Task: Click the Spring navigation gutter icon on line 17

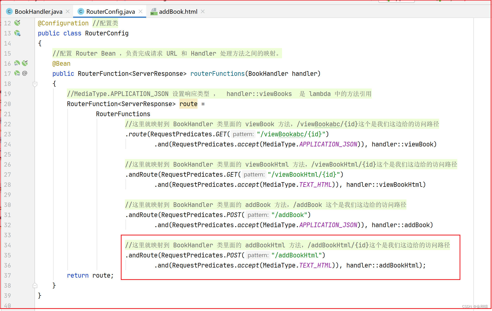Action: click(x=17, y=73)
